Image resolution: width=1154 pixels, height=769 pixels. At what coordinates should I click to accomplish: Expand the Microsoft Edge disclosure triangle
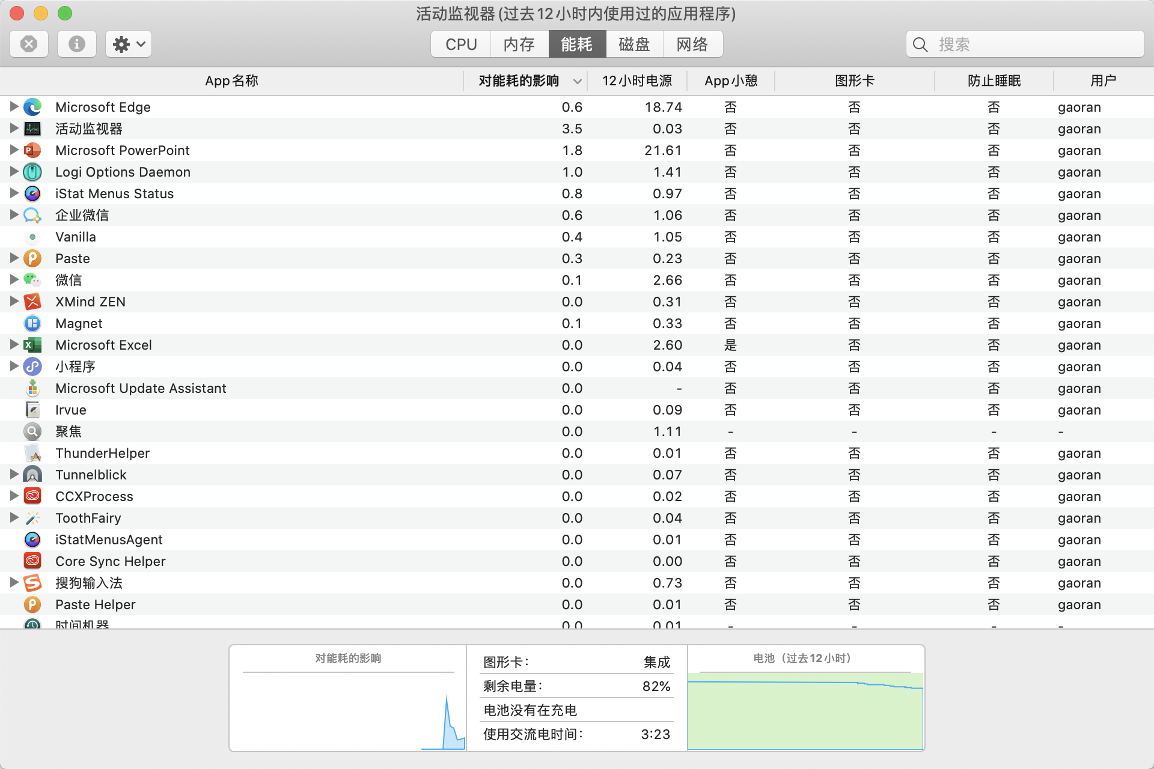pos(14,107)
